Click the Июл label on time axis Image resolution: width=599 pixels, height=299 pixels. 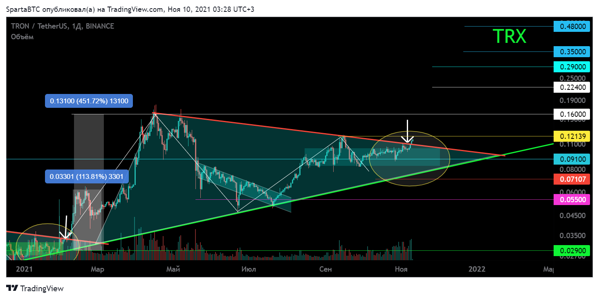pos(249,269)
